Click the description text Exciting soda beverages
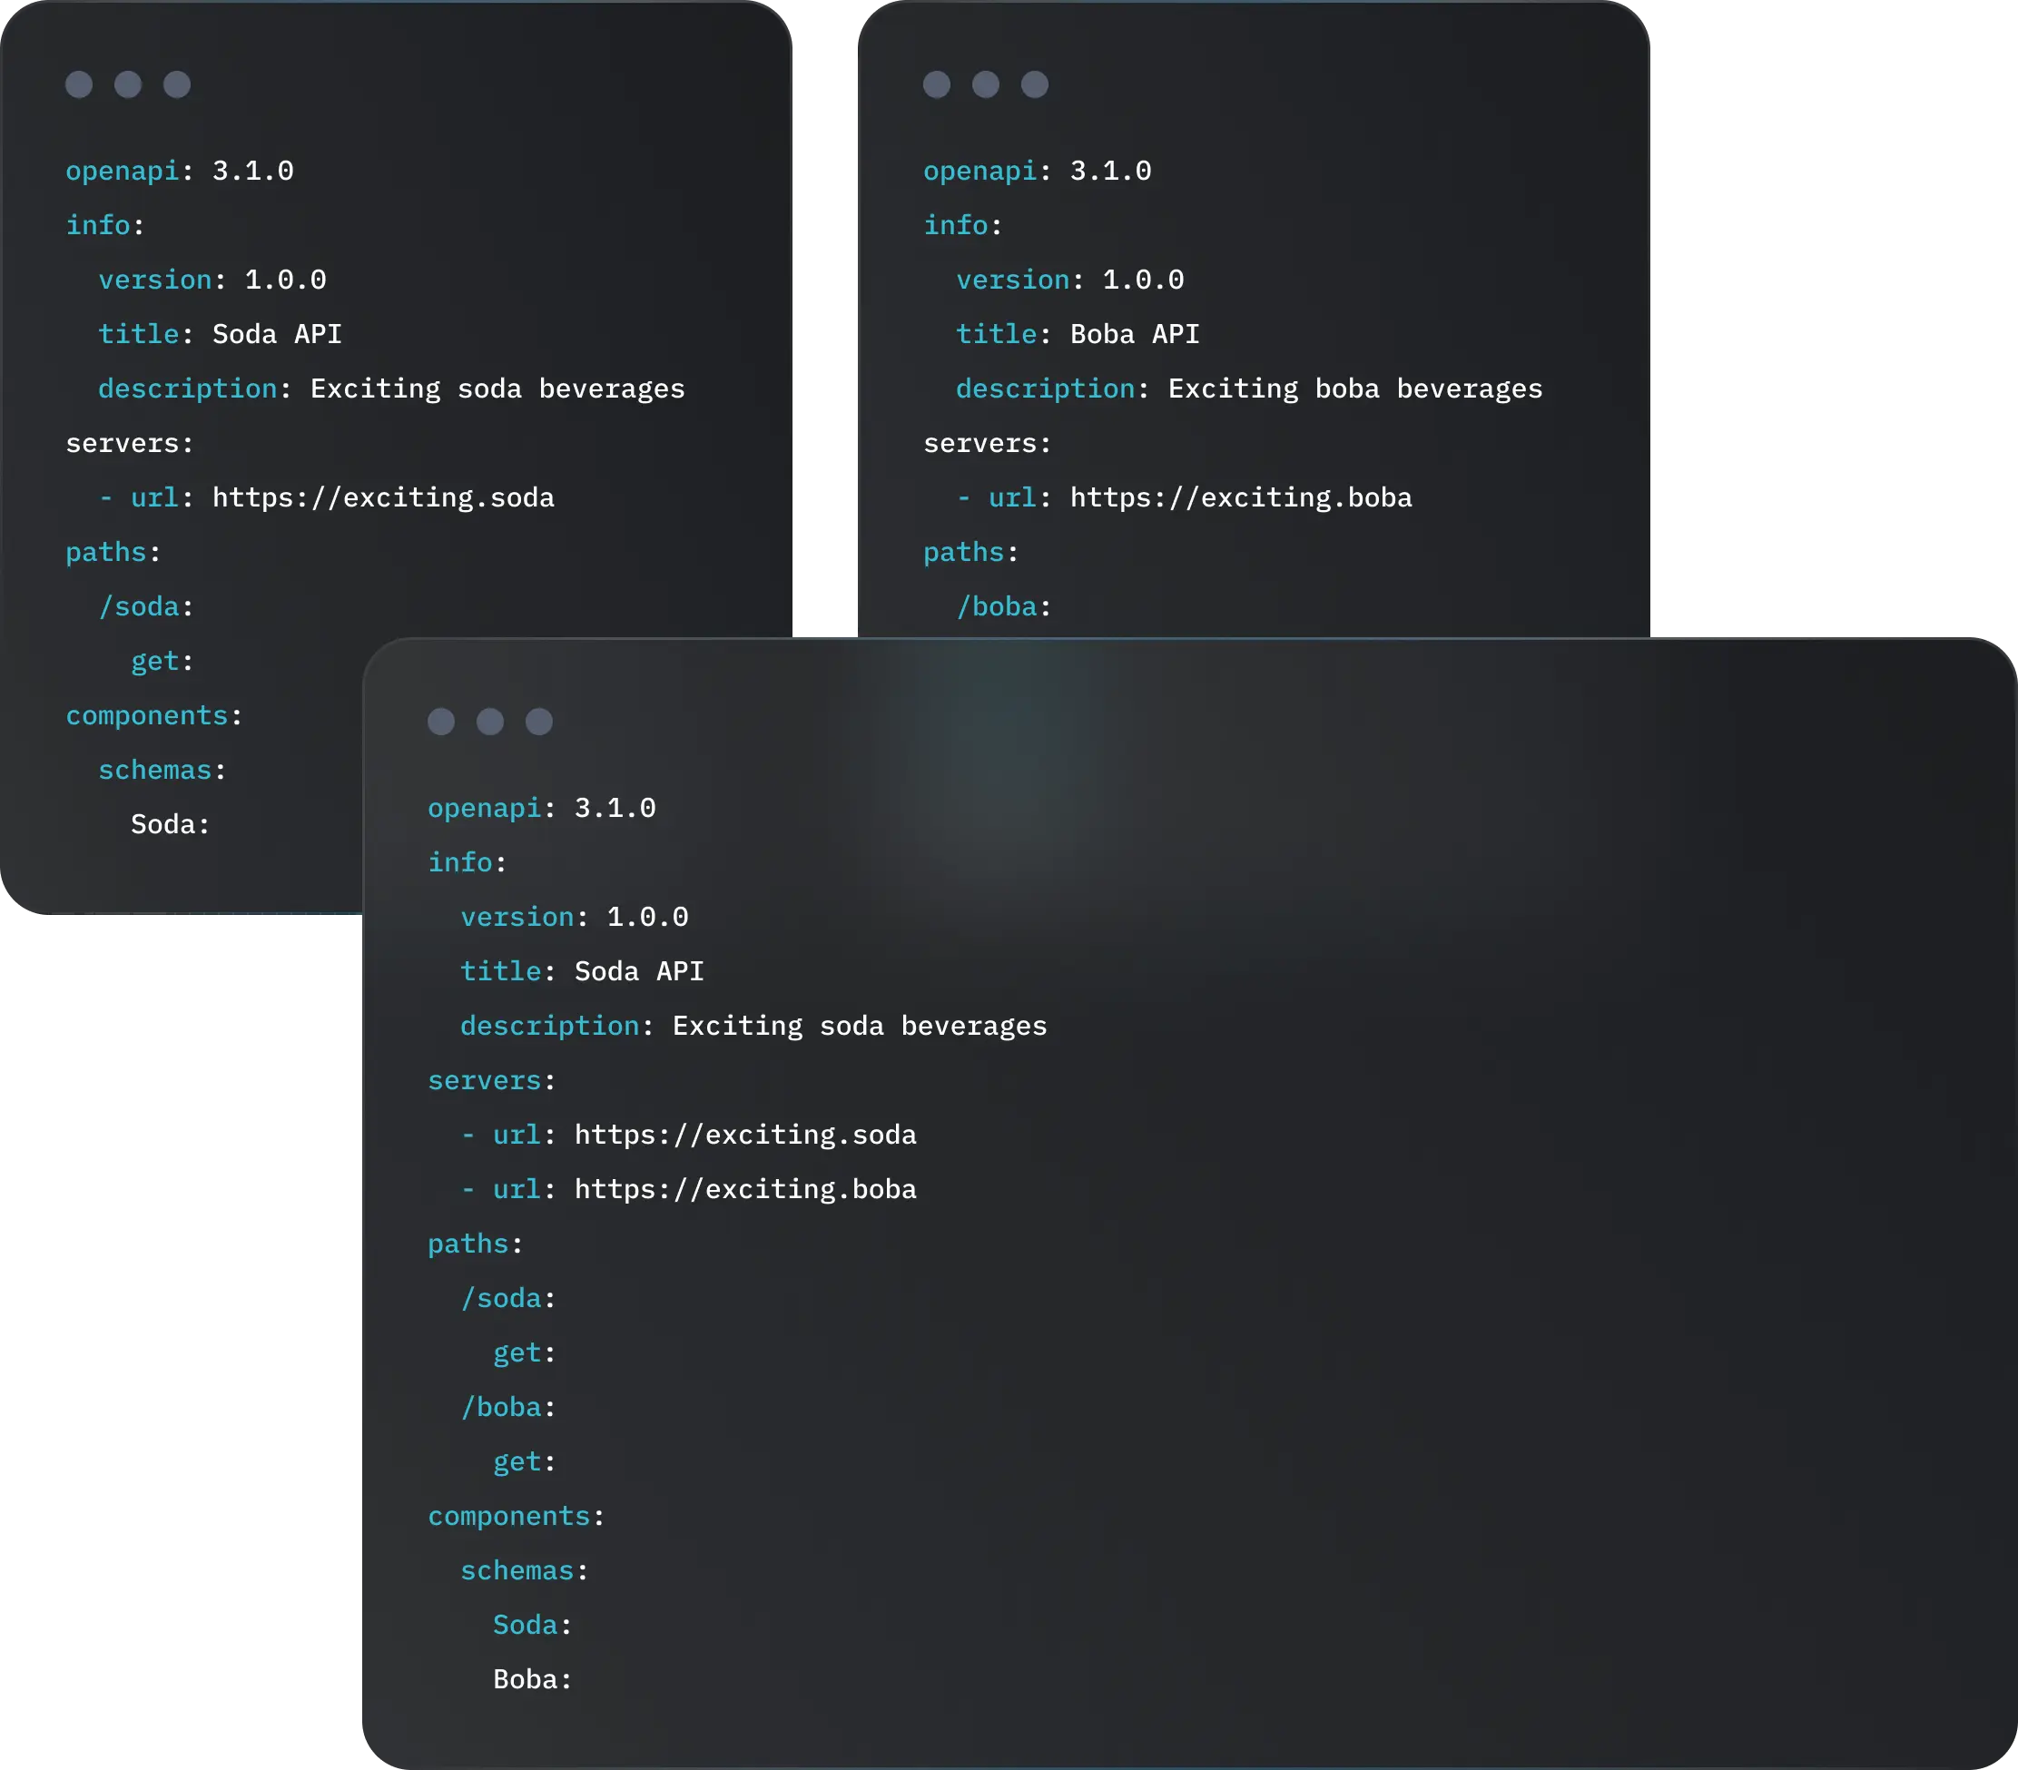The height and width of the screenshot is (1770, 2018). pos(495,387)
